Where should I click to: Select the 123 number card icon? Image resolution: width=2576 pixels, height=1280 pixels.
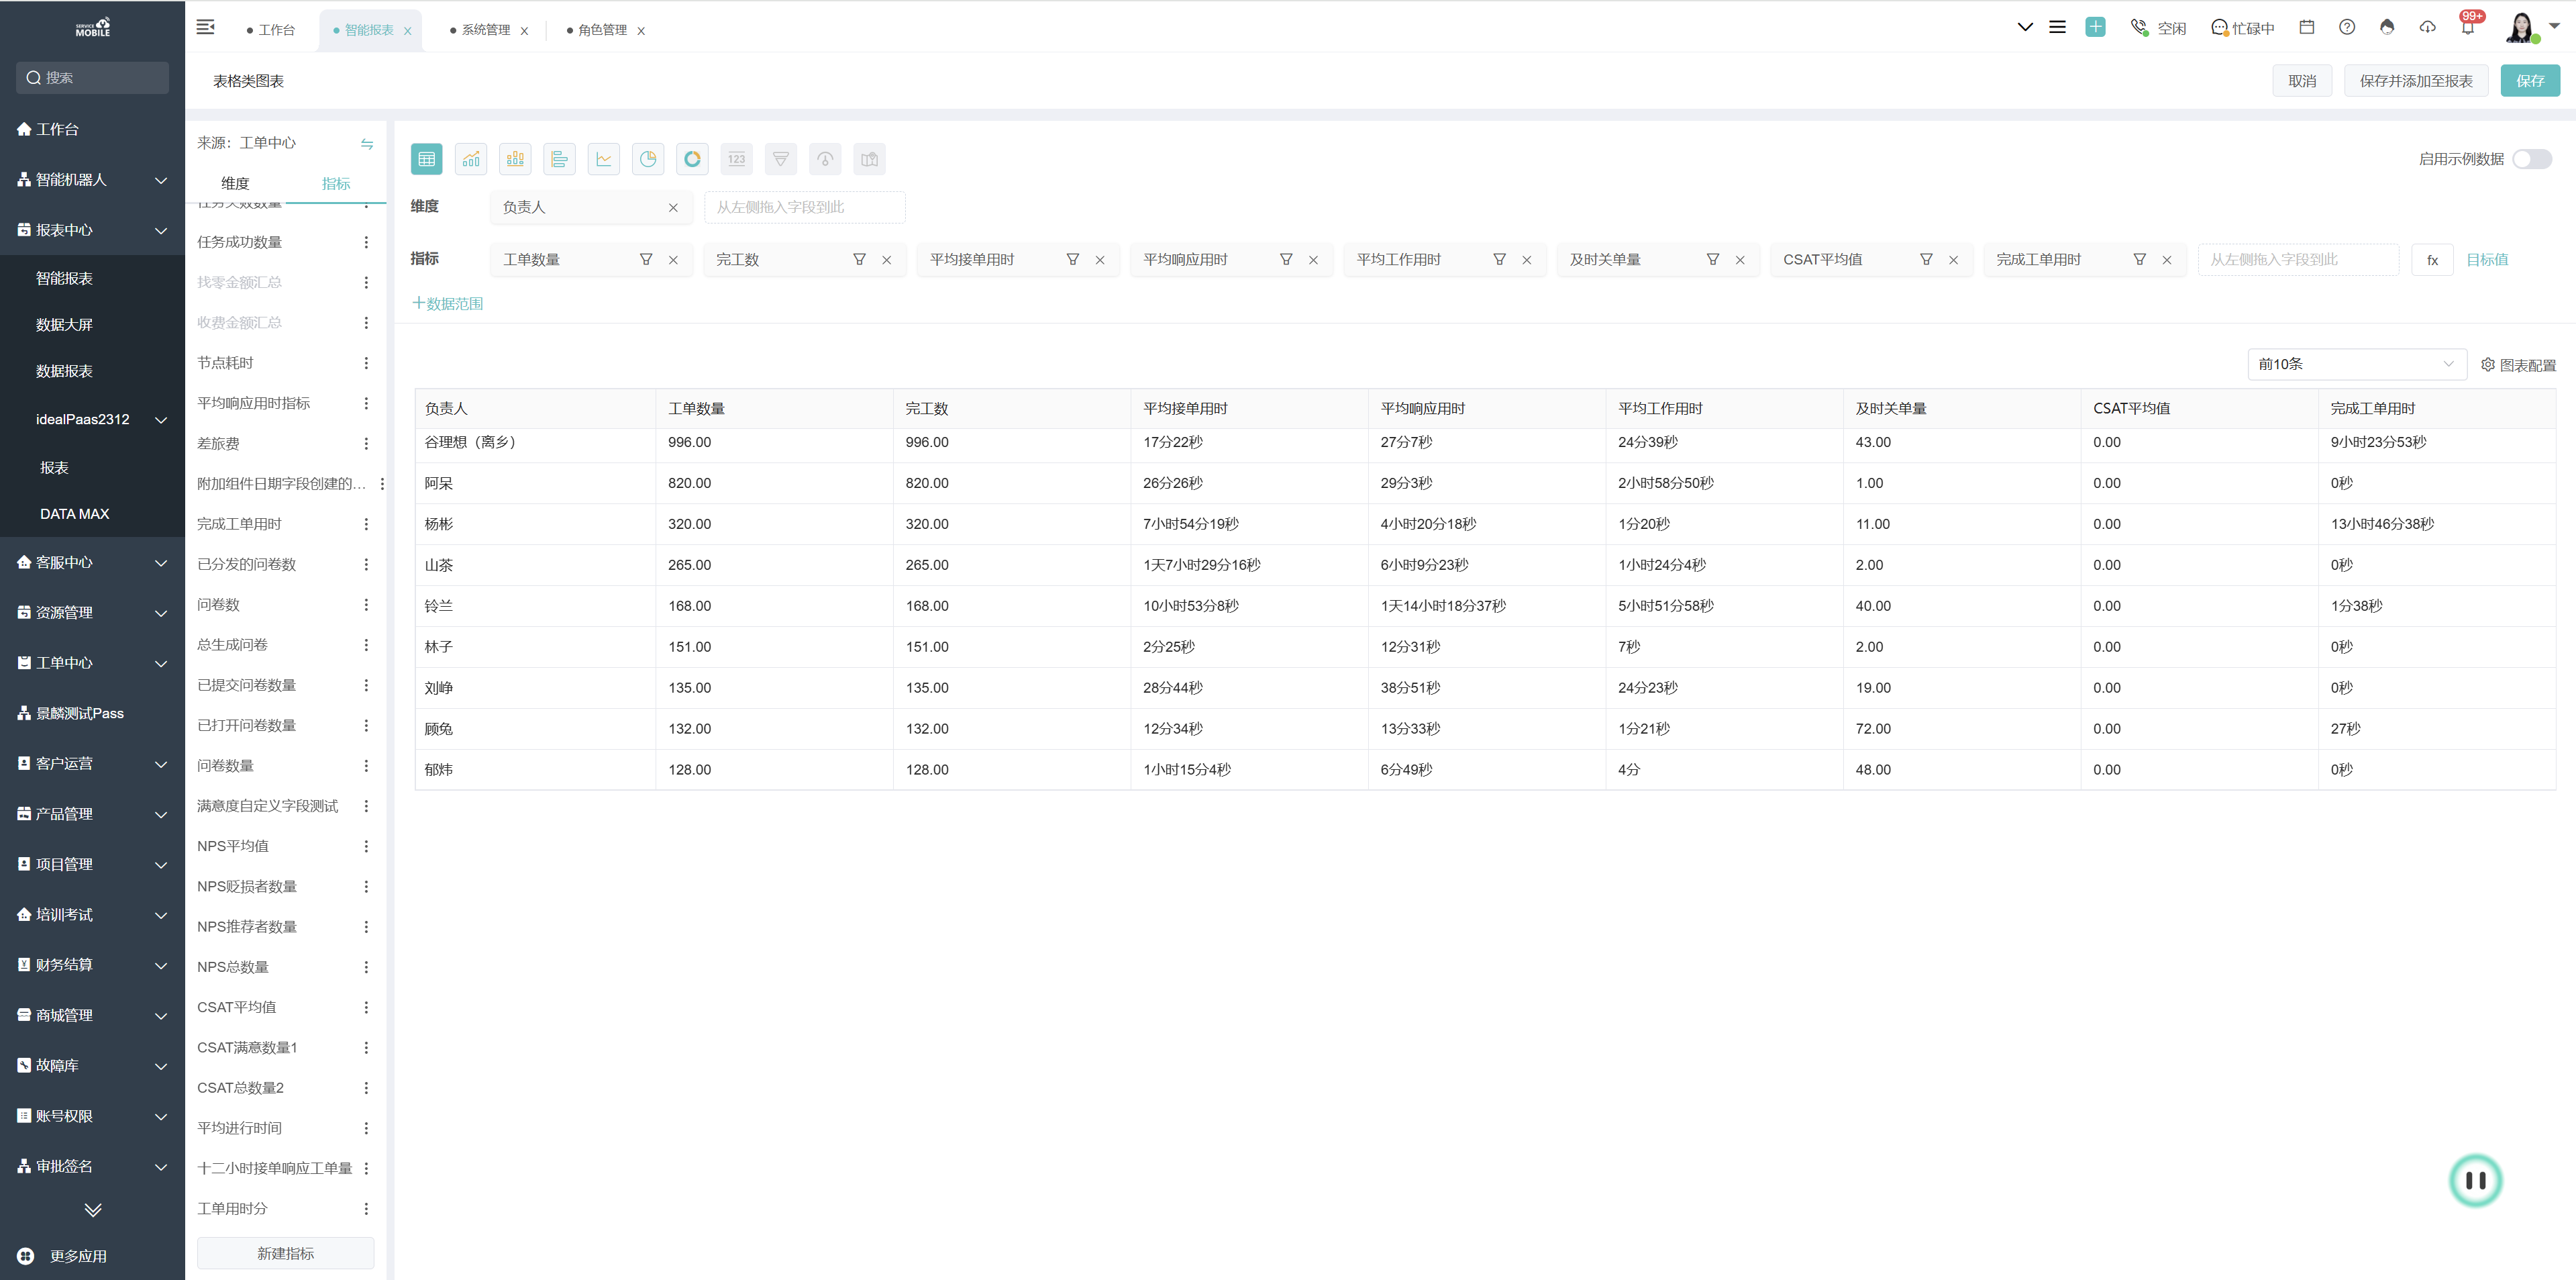(x=737, y=159)
